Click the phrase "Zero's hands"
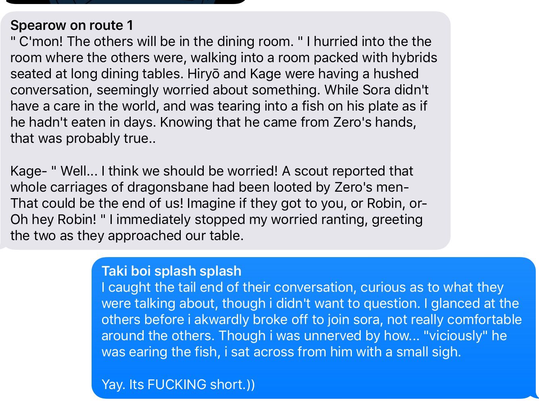Image resolution: width=539 pixels, height=402 pixels. pyautogui.click(x=374, y=122)
